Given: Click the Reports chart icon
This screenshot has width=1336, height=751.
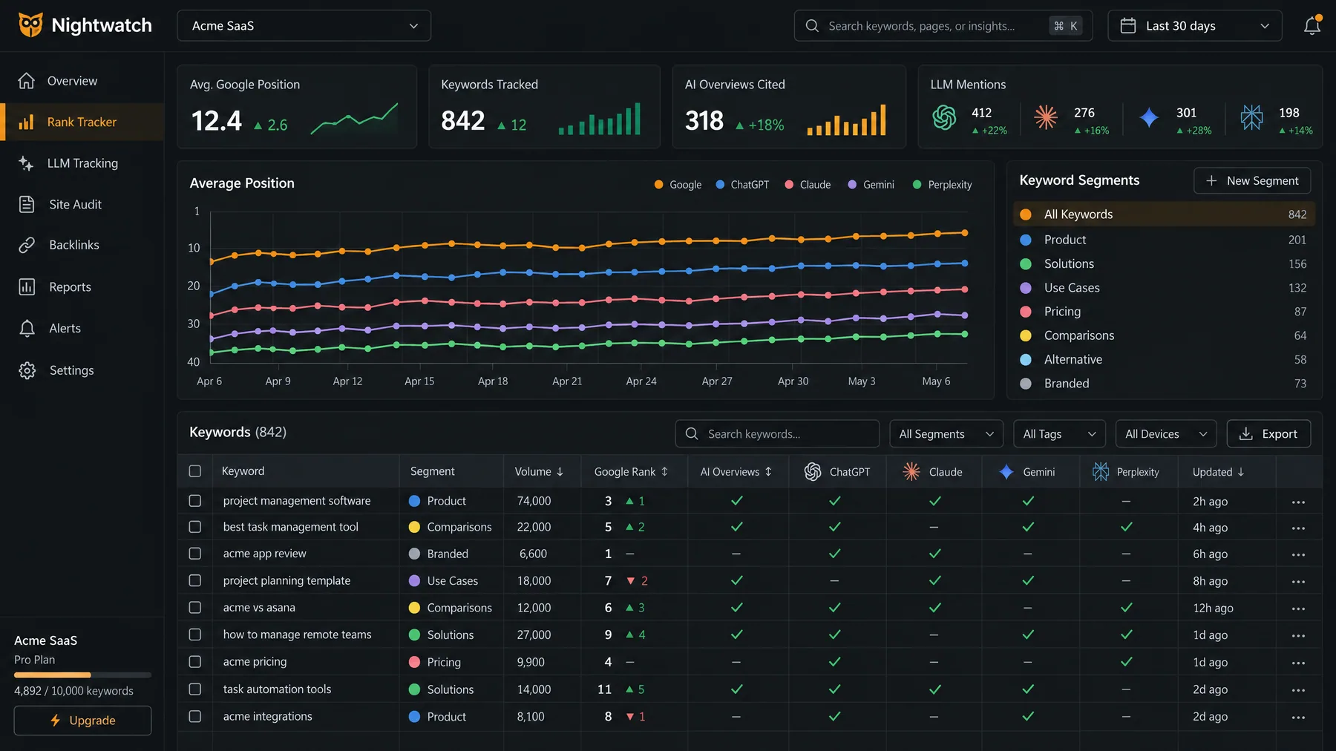Looking at the screenshot, I should click(x=27, y=286).
